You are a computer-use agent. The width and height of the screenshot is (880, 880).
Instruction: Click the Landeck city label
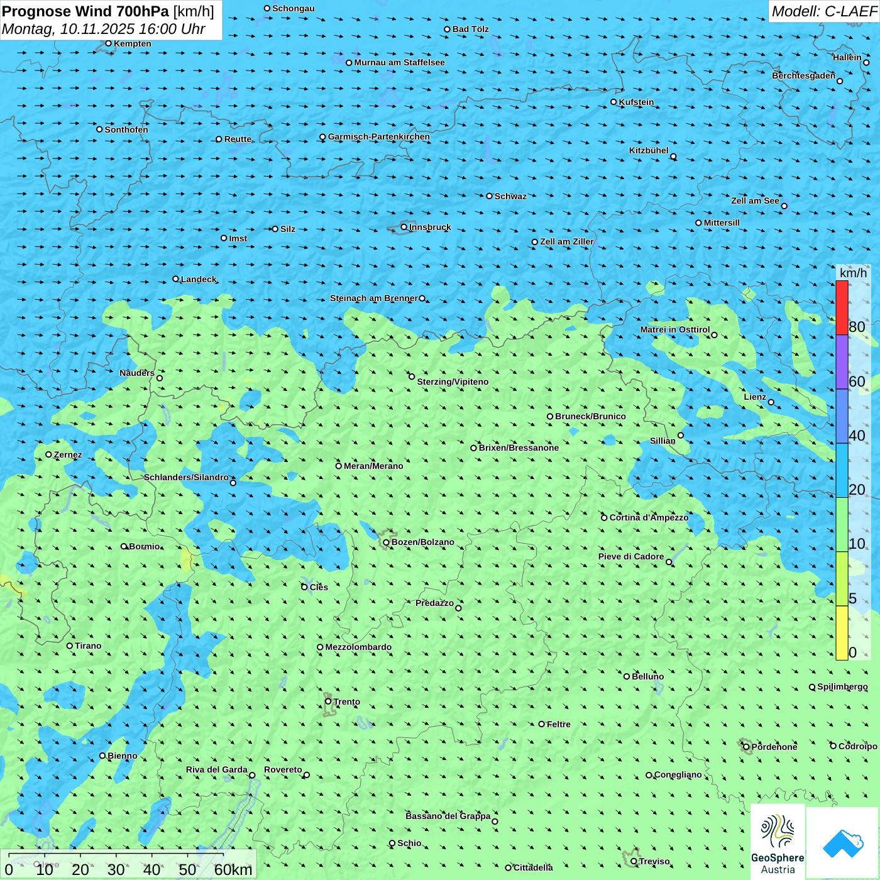199,279
